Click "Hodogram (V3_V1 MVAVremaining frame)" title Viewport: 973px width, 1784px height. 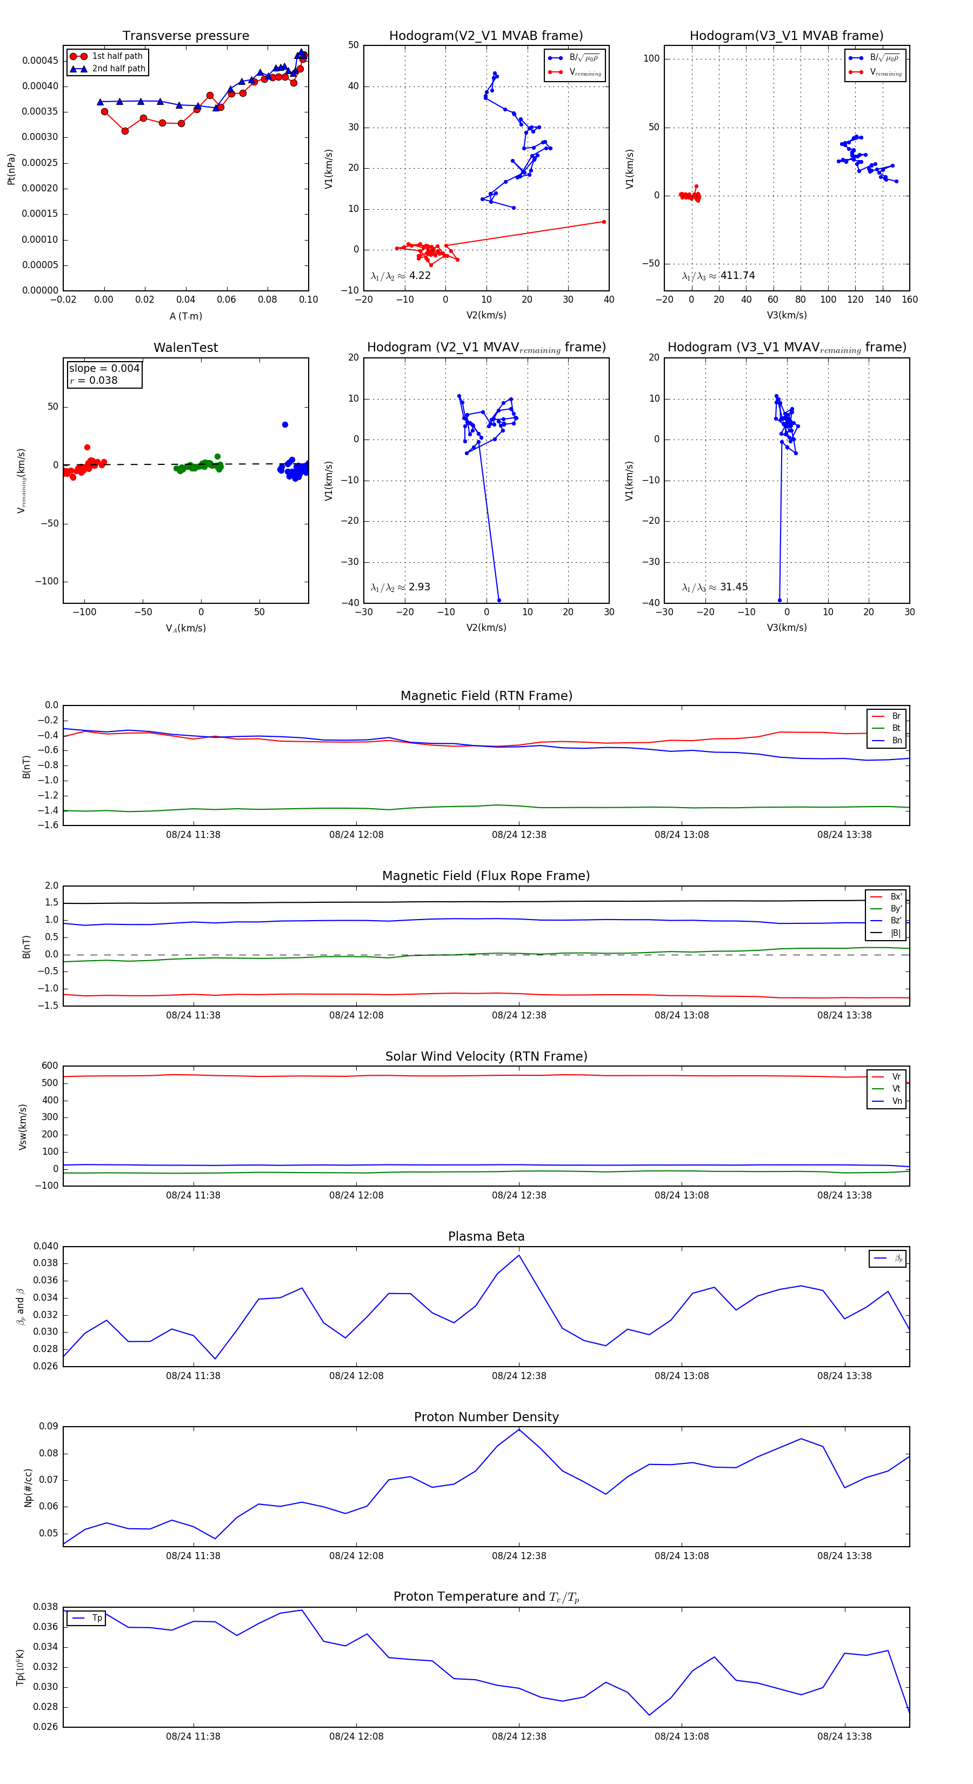click(787, 348)
